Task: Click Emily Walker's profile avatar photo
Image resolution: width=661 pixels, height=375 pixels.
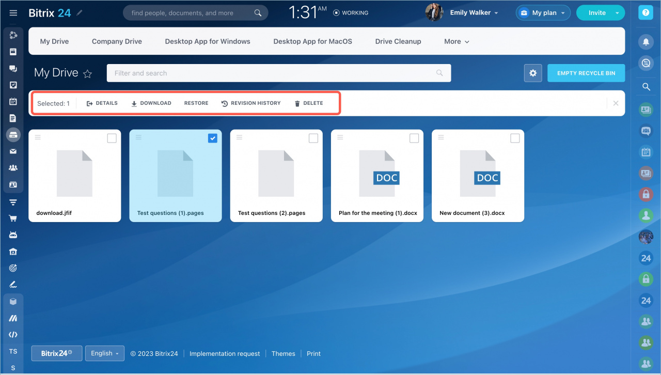Action: point(434,13)
